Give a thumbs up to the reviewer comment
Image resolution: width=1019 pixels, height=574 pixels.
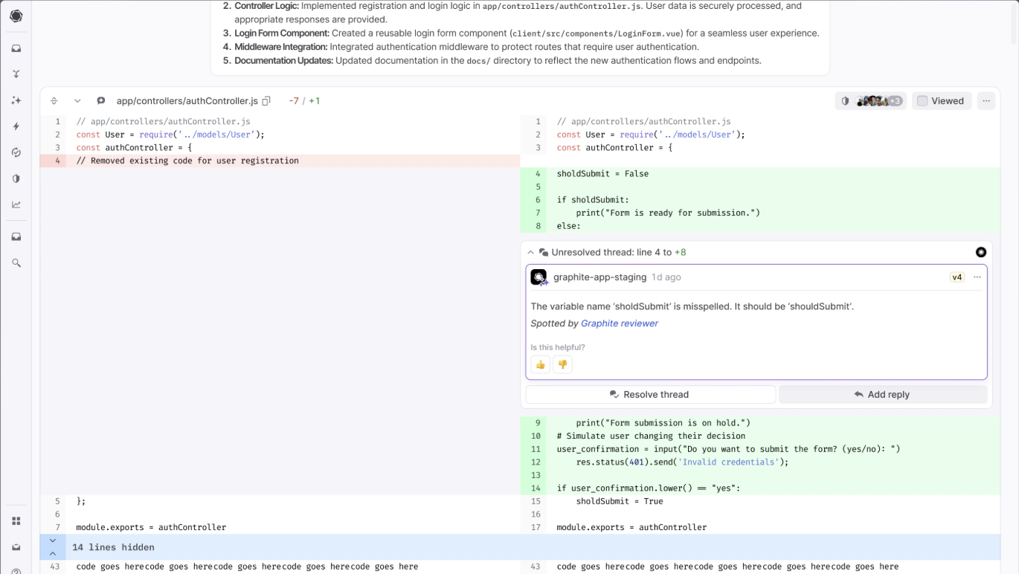click(540, 364)
